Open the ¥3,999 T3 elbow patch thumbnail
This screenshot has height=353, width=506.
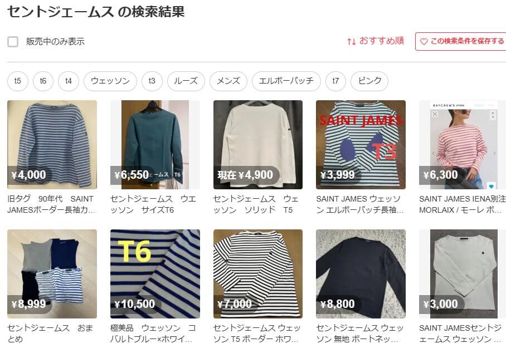coord(361,145)
